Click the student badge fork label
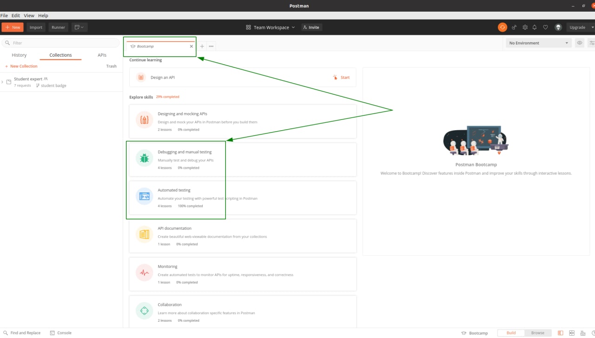595x338 pixels. pos(51,86)
